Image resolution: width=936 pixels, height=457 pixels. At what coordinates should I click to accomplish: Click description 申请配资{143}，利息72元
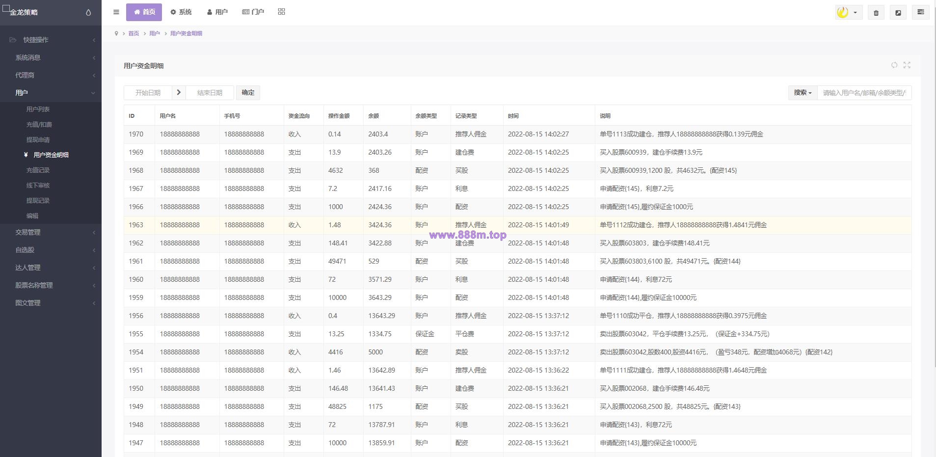pyautogui.click(x=636, y=425)
